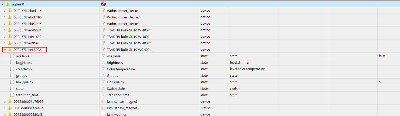Click name TRADFRI bulb GU10 WS 400lm
Screen dimensions: 400x116
click(x=130, y=50)
